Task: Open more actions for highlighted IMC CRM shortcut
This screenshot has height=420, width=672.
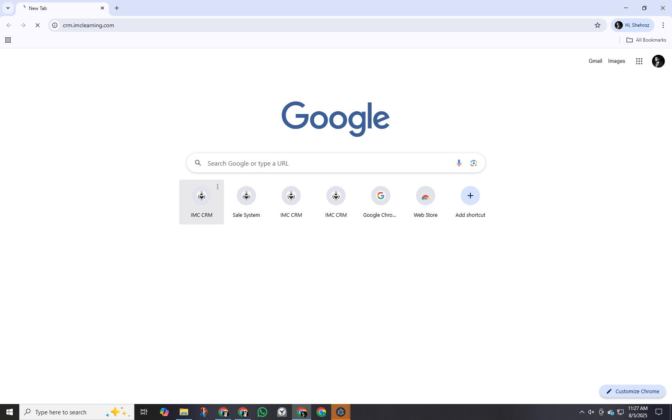Action: point(218,187)
